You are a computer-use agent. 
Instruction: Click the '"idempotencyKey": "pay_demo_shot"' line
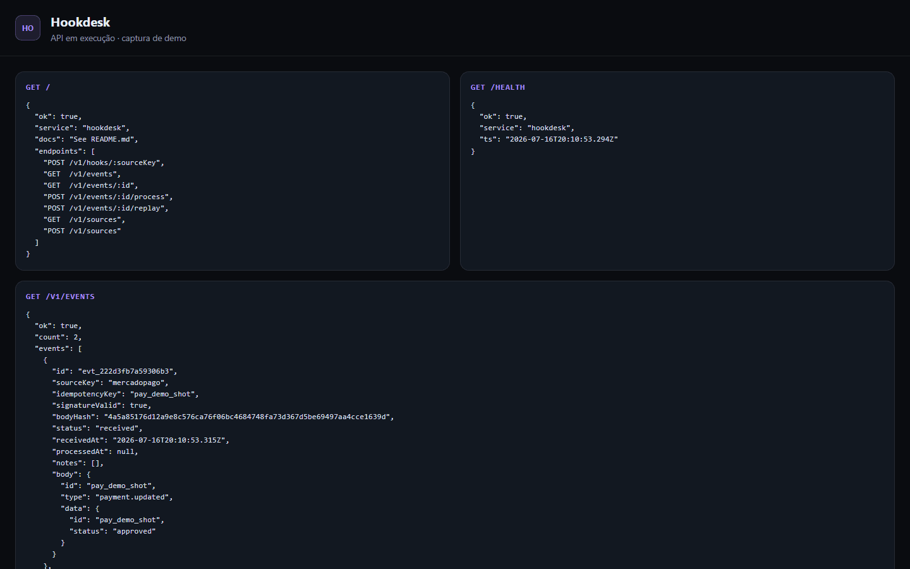(125, 394)
